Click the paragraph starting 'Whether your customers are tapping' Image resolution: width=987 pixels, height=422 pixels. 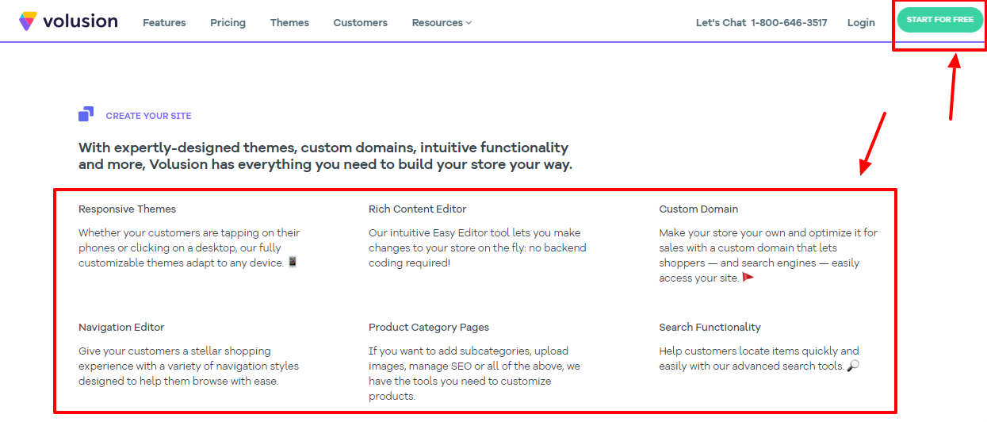[x=189, y=247]
